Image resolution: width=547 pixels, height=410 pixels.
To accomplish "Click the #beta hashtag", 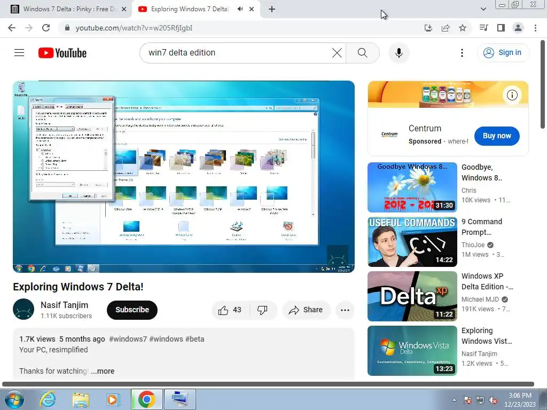I will (x=194, y=339).
